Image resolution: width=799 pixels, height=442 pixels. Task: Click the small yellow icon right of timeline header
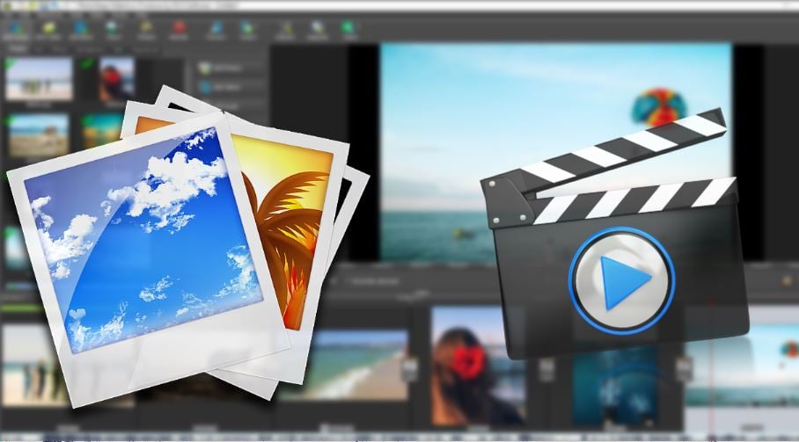pos(787,281)
